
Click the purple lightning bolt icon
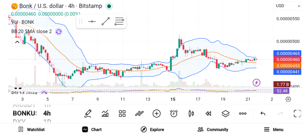pyautogui.click(x=257, y=83)
